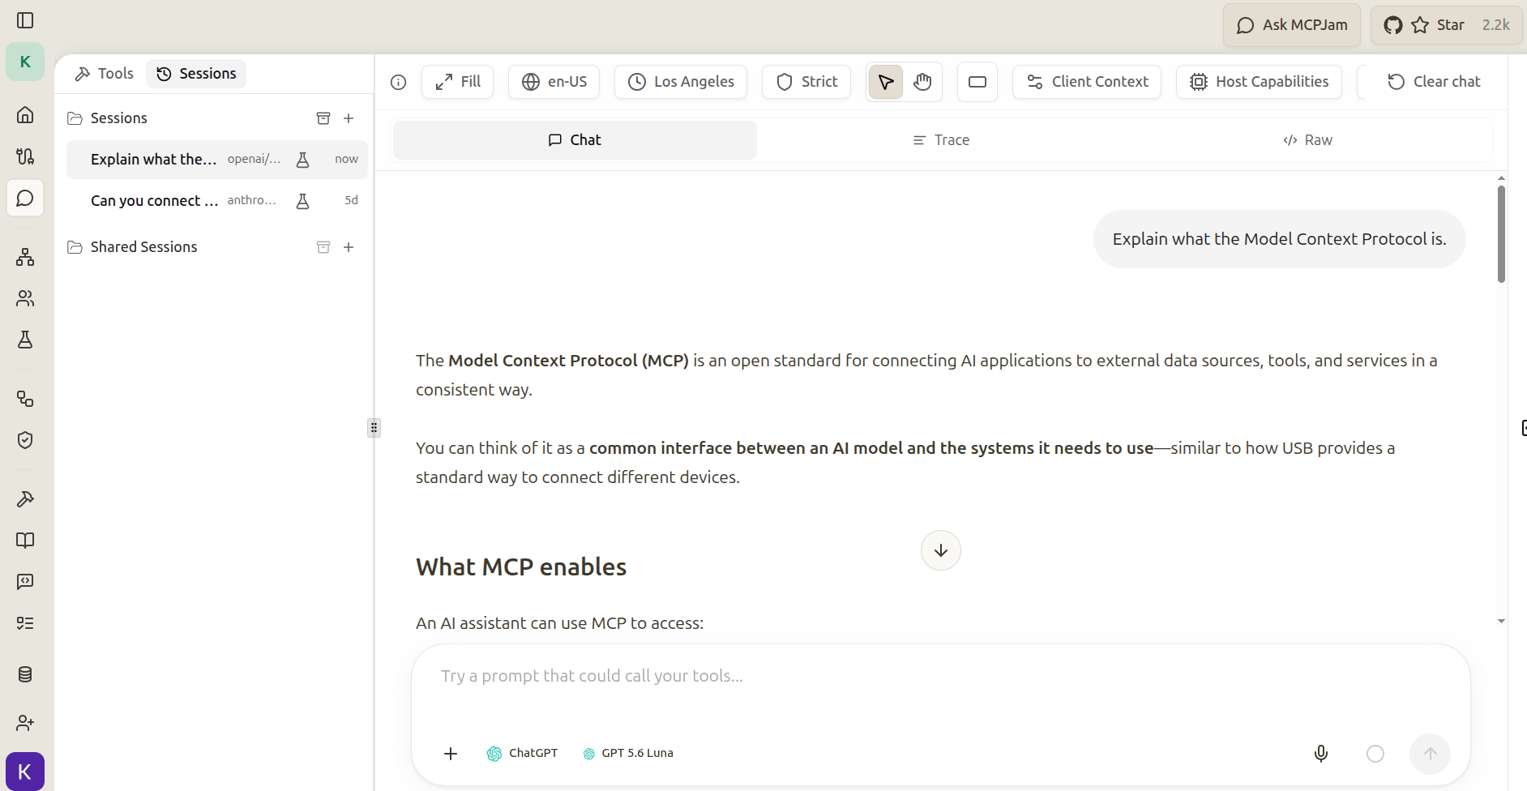Click the GitHub Star button
The height and width of the screenshot is (791, 1527).
(x=1447, y=25)
